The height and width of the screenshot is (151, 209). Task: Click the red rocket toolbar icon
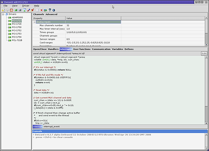pos(33,10)
